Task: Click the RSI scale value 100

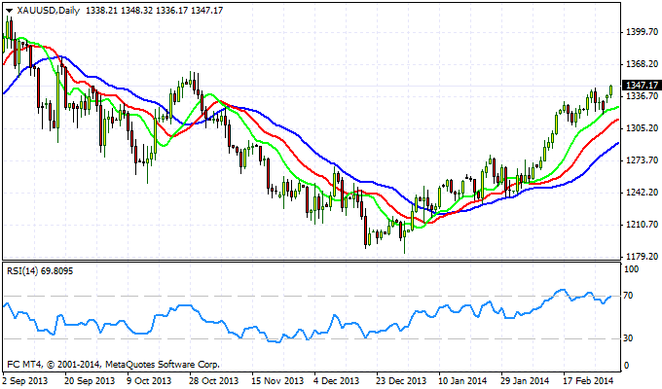Action: [631, 268]
